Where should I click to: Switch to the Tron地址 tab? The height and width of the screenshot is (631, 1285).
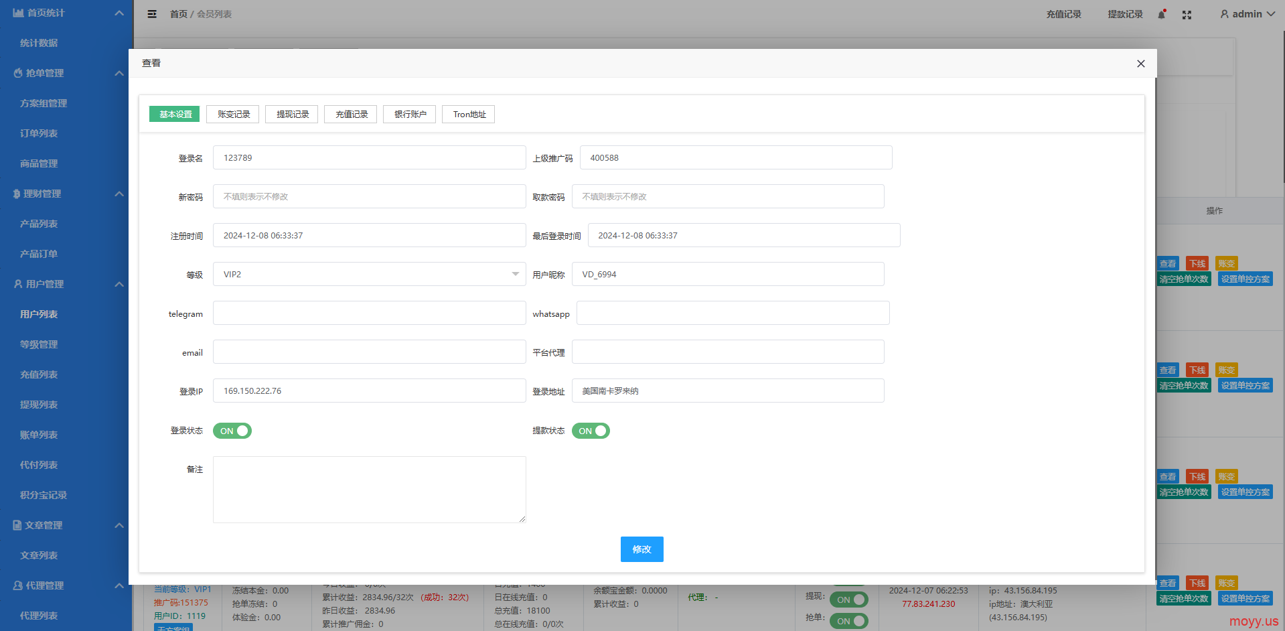469,115
